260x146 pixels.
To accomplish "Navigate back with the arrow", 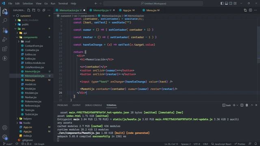I will 96,3.
